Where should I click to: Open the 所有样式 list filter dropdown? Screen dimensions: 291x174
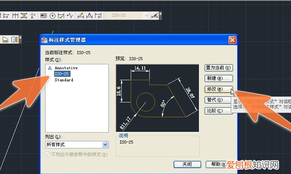[x=77, y=145]
